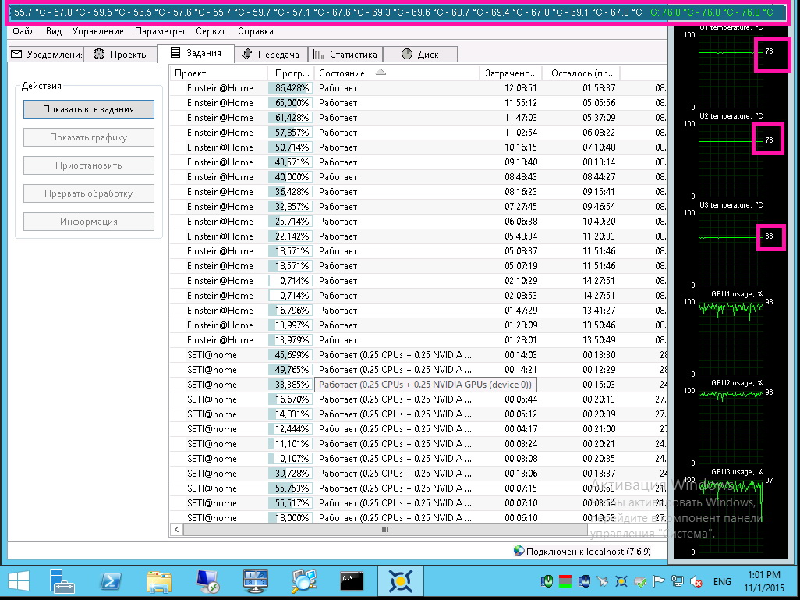Screen dimensions: 800x600
Task: Click the 86,428% progress bar
Action: [291, 88]
